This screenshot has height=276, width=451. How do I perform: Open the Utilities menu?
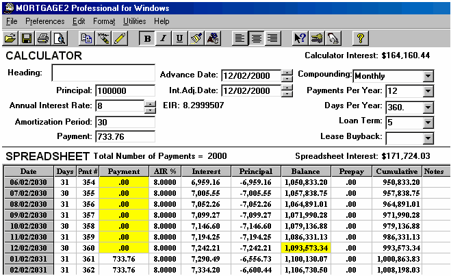click(x=134, y=21)
